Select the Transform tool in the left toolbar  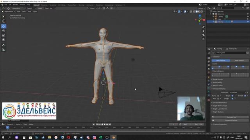pyautogui.click(x=4, y=40)
